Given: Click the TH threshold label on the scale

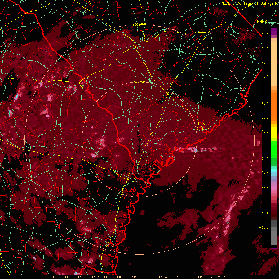Looking at the screenshot, I should (x=266, y=241).
